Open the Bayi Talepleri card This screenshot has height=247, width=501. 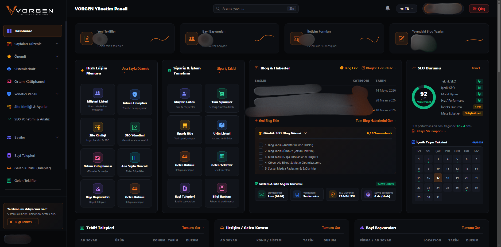[185, 193]
